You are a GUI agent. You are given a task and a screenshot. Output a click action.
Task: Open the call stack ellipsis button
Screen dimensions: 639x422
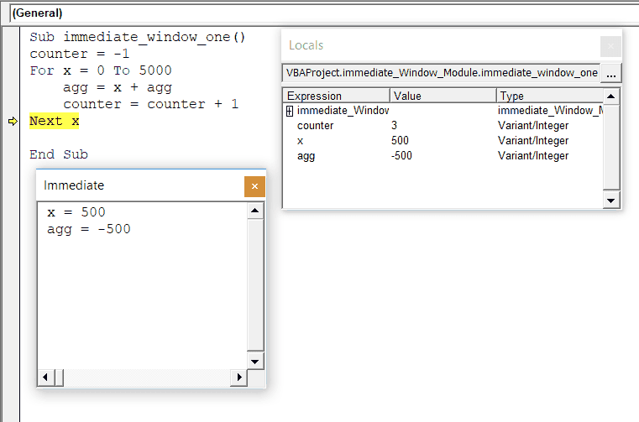[611, 73]
